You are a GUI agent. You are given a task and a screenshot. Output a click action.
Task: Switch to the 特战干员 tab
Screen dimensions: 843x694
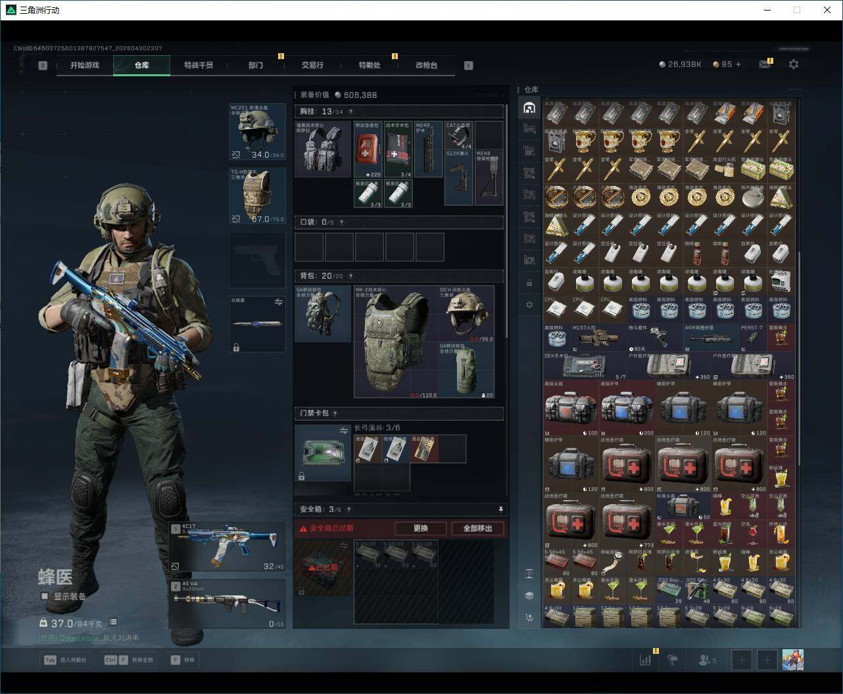pos(199,65)
